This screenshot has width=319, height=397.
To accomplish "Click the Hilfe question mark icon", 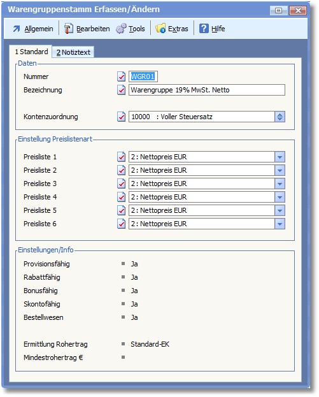I will (x=204, y=28).
